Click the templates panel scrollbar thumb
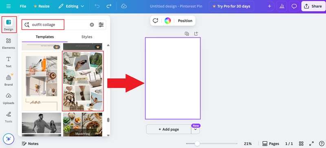326x148 pixels. [x=108, y=120]
